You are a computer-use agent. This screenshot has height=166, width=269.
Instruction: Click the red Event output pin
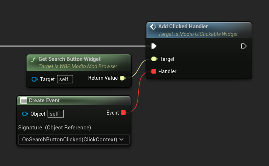point(123,113)
